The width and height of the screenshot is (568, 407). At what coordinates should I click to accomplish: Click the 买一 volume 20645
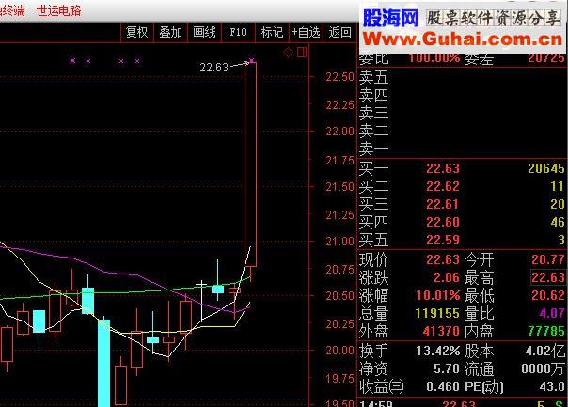tap(546, 168)
